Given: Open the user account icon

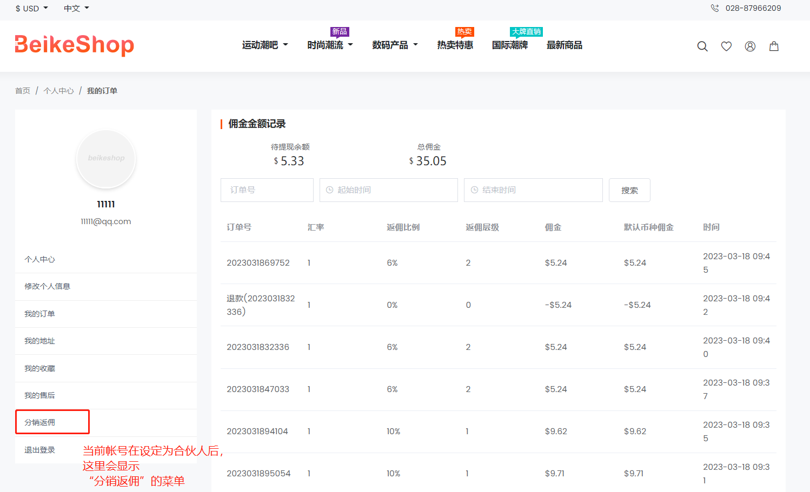Looking at the screenshot, I should [x=750, y=46].
